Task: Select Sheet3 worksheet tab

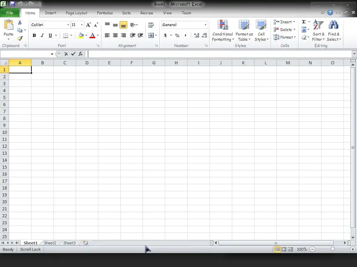Action: pos(69,243)
